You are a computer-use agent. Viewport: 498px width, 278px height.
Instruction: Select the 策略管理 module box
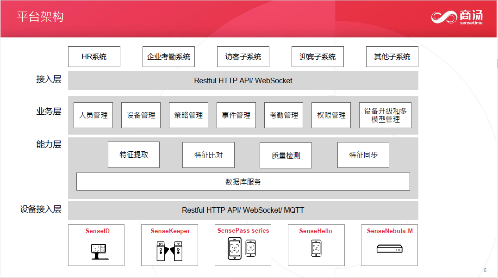pos(188,115)
